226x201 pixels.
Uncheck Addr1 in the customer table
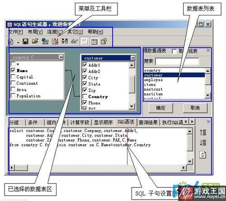(85, 65)
